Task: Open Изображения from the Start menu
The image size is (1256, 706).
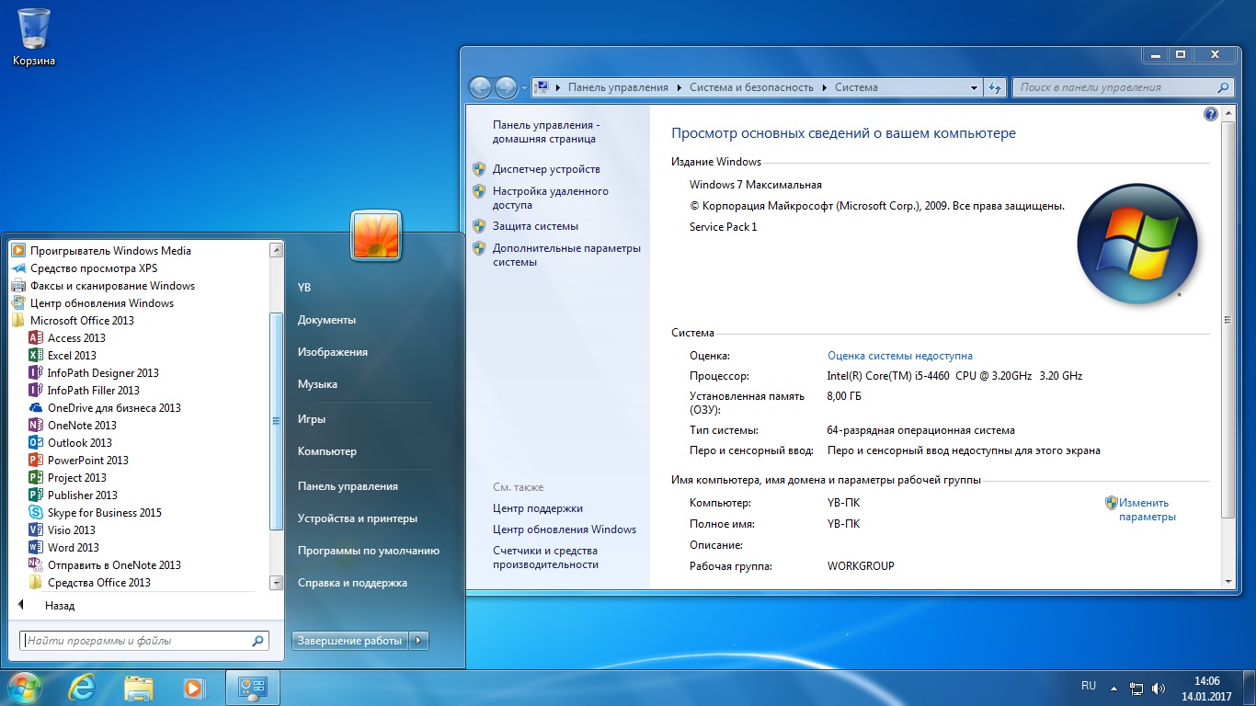Action: pyautogui.click(x=333, y=352)
